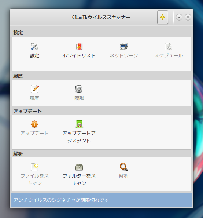
Task: Click the ClamTkウイルススキャナー title bar
Action: [x=101, y=17]
